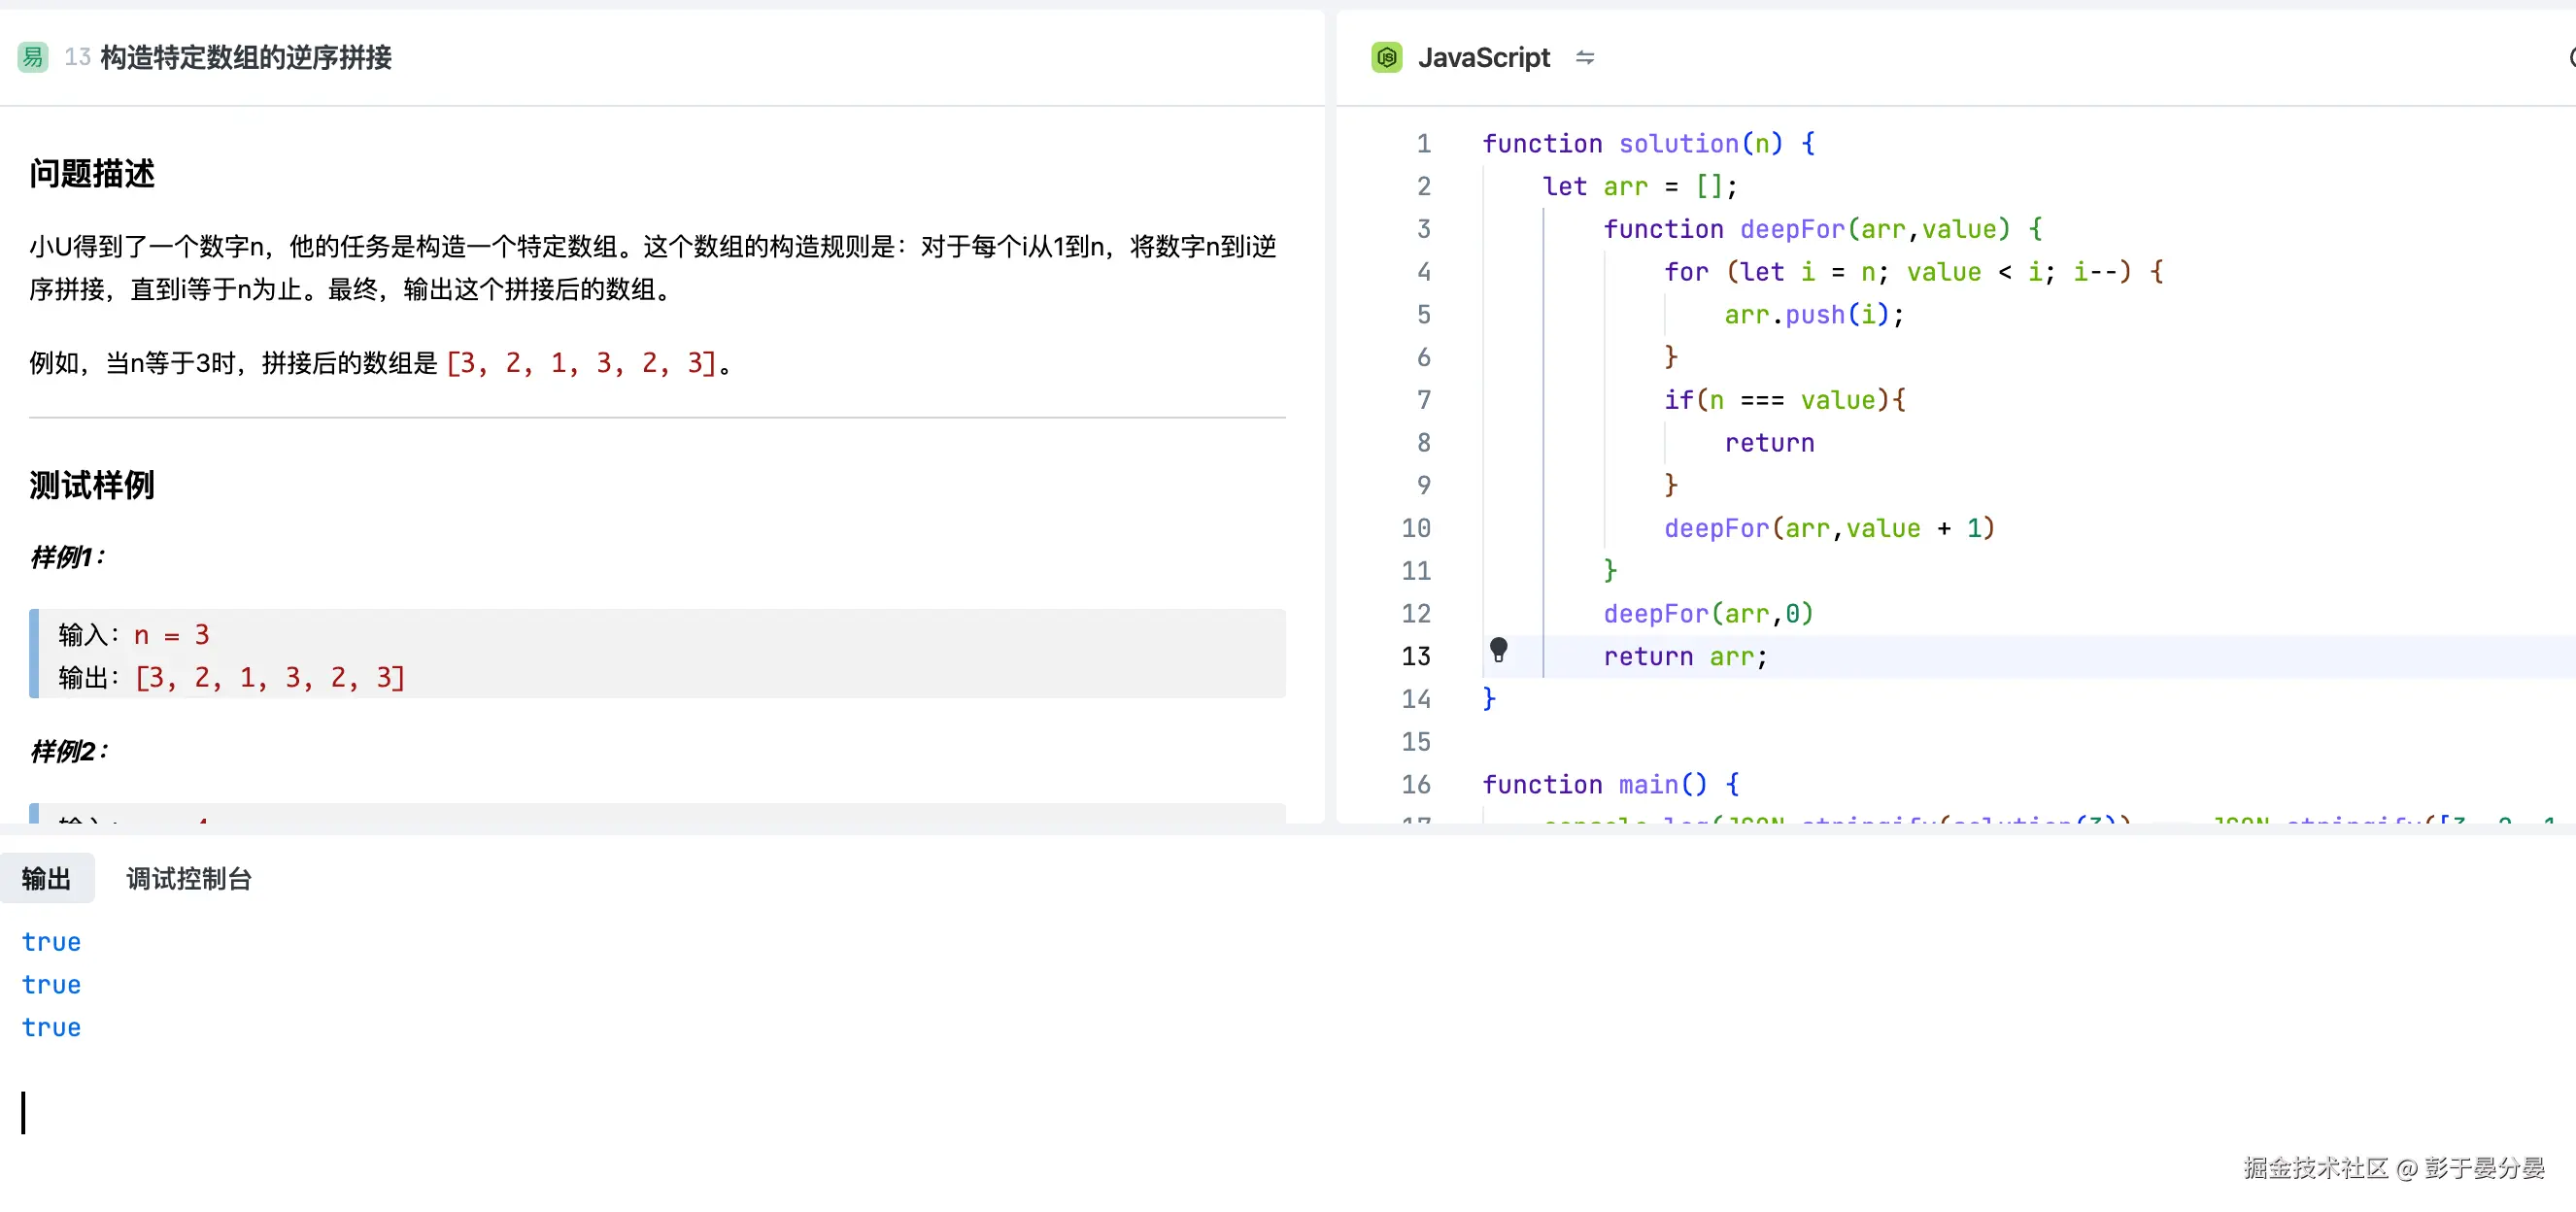This screenshot has width=2576, height=1212.
Task: Click the language switch arrows icon
Action: click(x=1584, y=58)
